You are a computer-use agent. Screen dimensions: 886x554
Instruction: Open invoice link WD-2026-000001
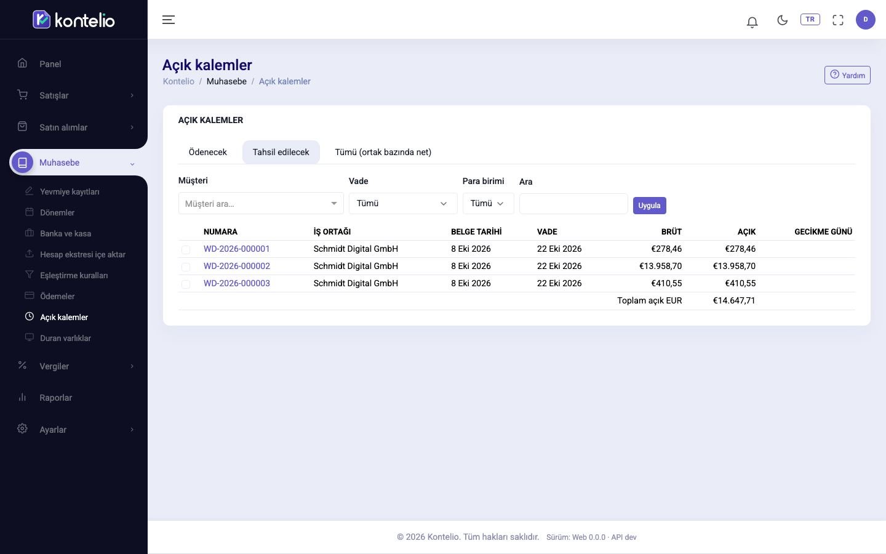click(x=237, y=249)
